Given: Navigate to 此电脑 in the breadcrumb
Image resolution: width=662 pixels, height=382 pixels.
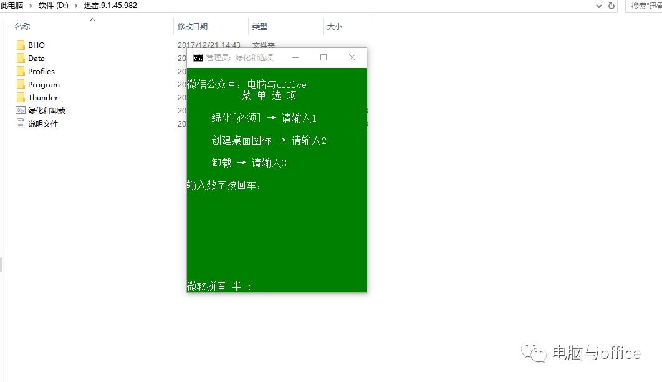Looking at the screenshot, I should pos(13,6).
